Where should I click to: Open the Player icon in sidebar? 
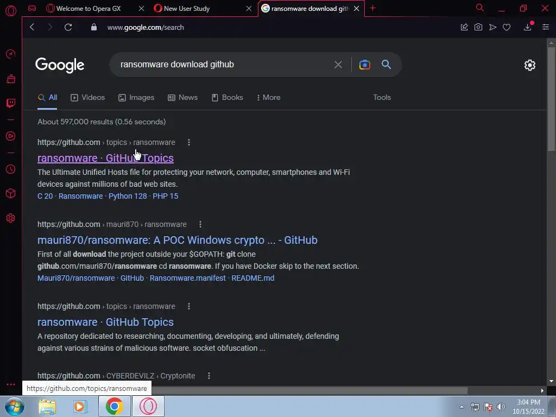[11, 136]
